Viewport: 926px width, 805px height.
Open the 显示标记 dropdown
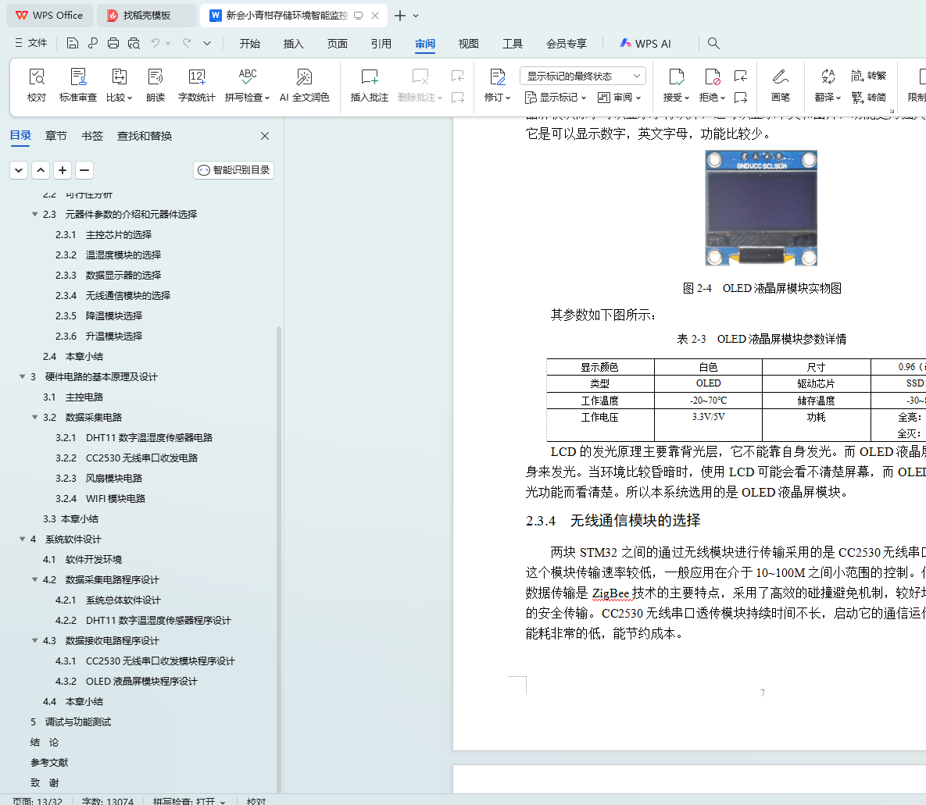[555, 98]
